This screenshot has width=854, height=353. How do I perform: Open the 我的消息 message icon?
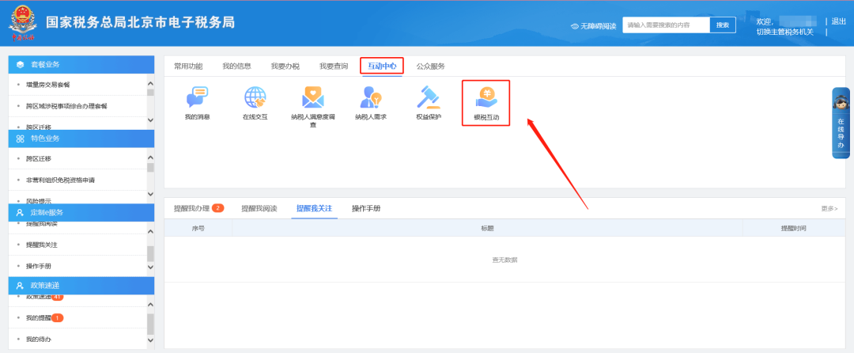pos(197,97)
